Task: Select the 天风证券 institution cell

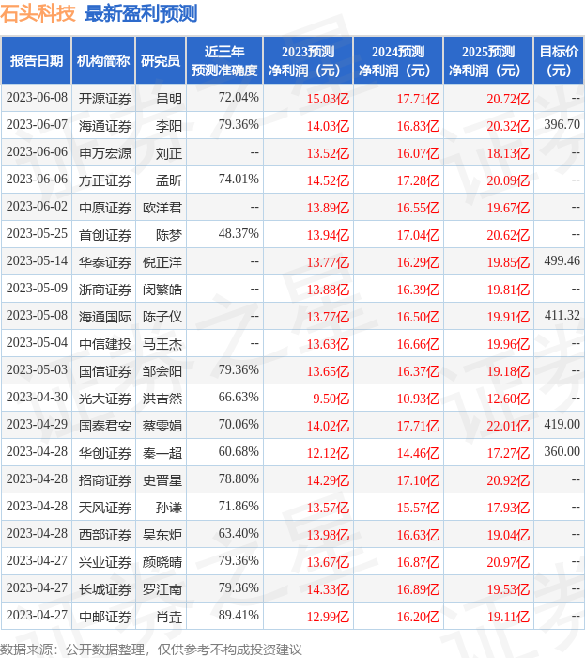Action: [x=105, y=508]
